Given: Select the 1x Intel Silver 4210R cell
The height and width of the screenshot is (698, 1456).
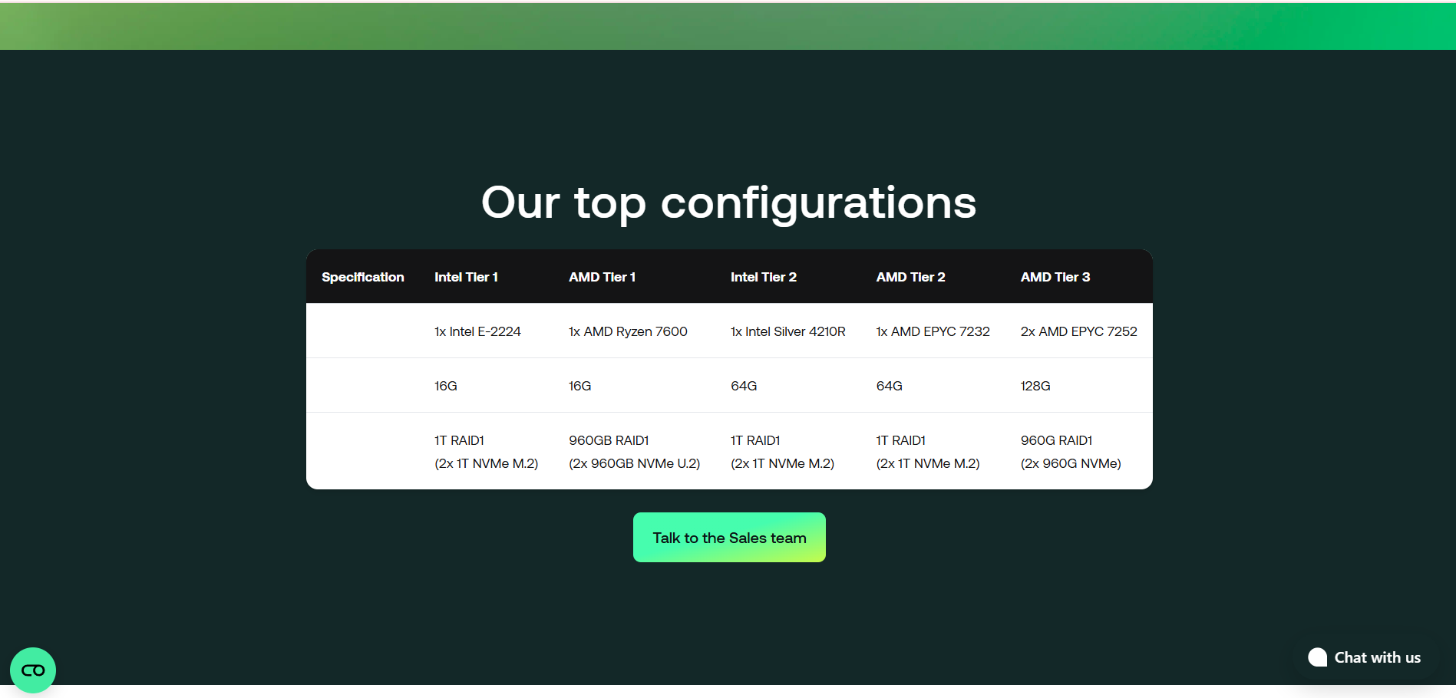Looking at the screenshot, I should 787,331.
